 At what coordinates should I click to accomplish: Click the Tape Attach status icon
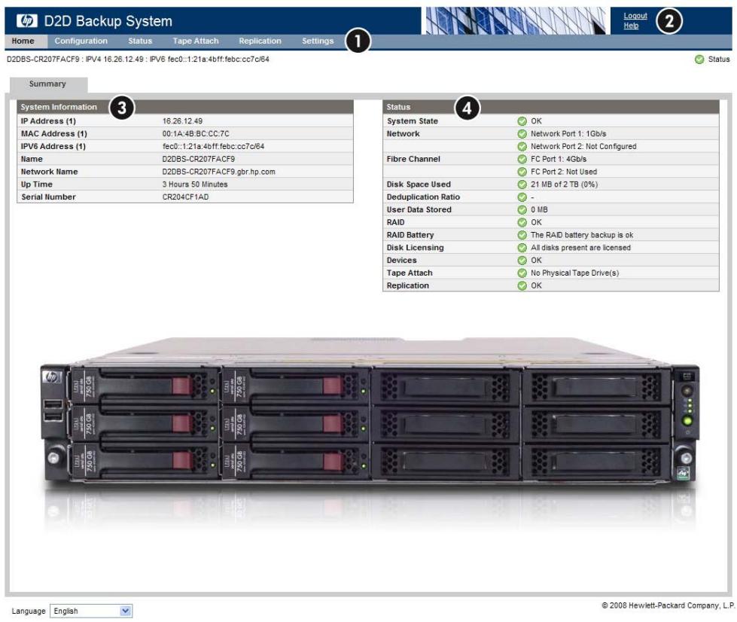522,273
